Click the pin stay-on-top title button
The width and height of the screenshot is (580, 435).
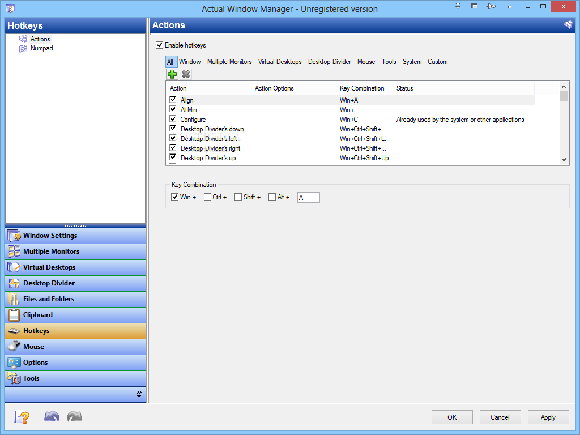(x=491, y=6)
